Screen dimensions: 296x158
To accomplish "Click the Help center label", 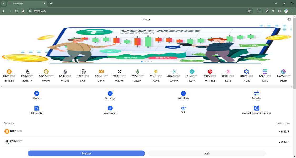I will 37,113.
